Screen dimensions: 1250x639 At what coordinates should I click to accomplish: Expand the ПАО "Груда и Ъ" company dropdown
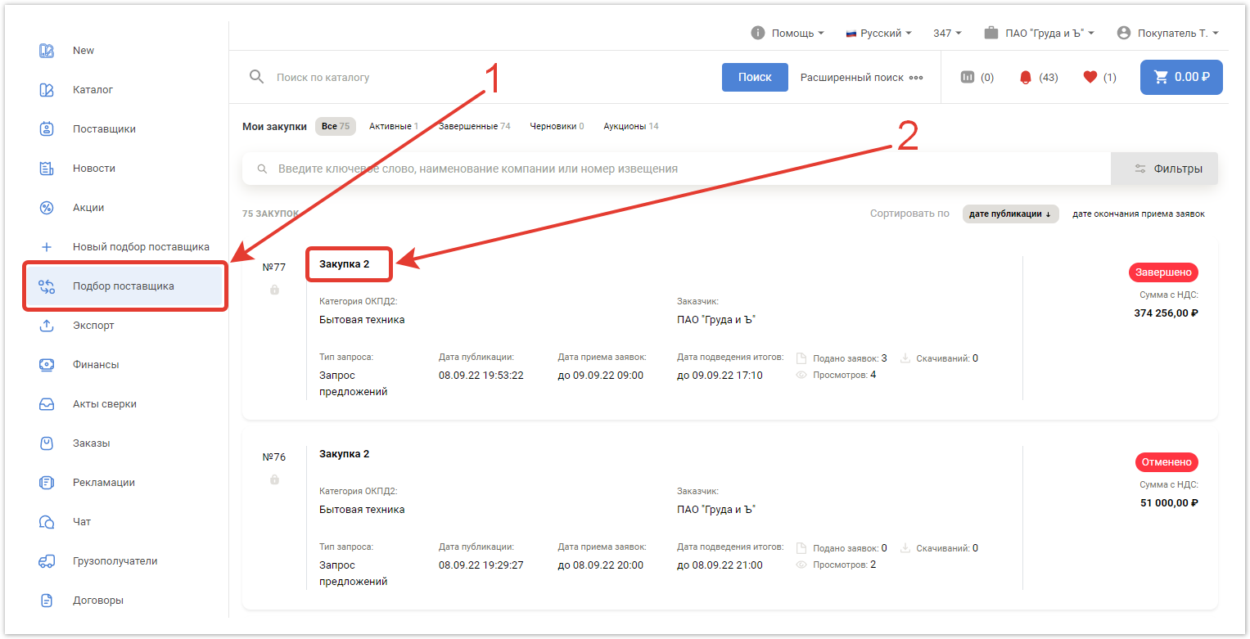pyautogui.click(x=1039, y=34)
